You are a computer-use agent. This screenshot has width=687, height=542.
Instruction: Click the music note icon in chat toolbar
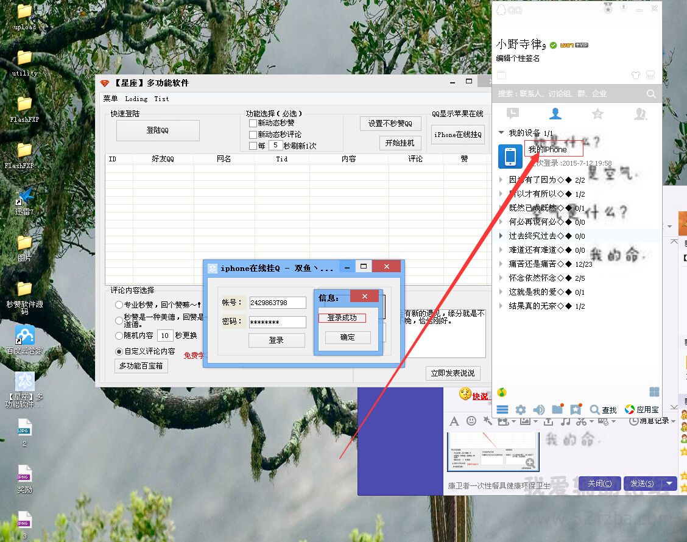[566, 421]
